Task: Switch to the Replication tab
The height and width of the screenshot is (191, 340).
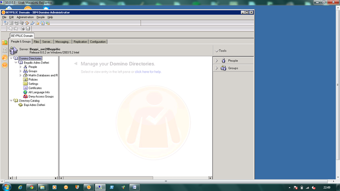Action: (80, 42)
